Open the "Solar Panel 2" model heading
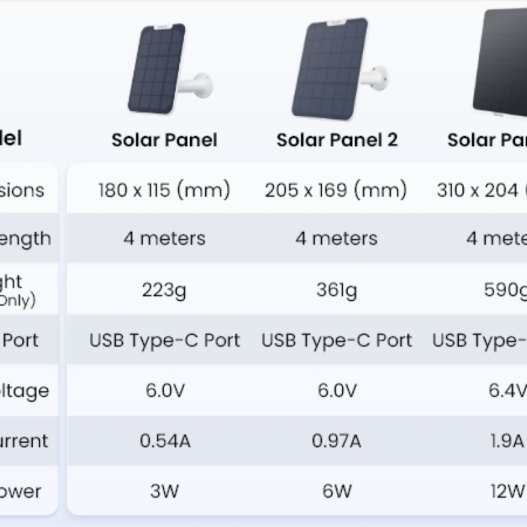The height and width of the screenshot is (527, 527). [x=337, y=140]
